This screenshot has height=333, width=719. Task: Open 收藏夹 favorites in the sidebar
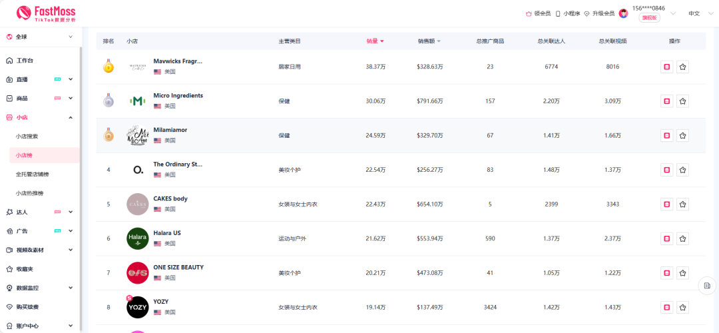[25, 269]
